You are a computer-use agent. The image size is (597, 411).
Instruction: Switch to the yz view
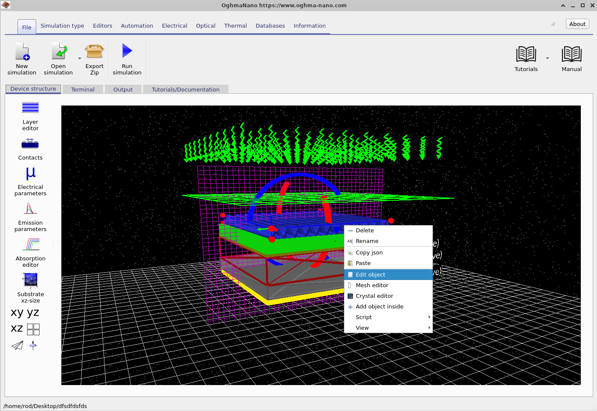point(33,313)
